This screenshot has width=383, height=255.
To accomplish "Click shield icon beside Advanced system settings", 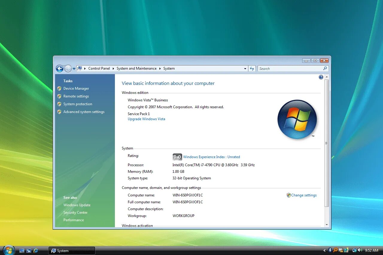I will (x=59, y=112).
